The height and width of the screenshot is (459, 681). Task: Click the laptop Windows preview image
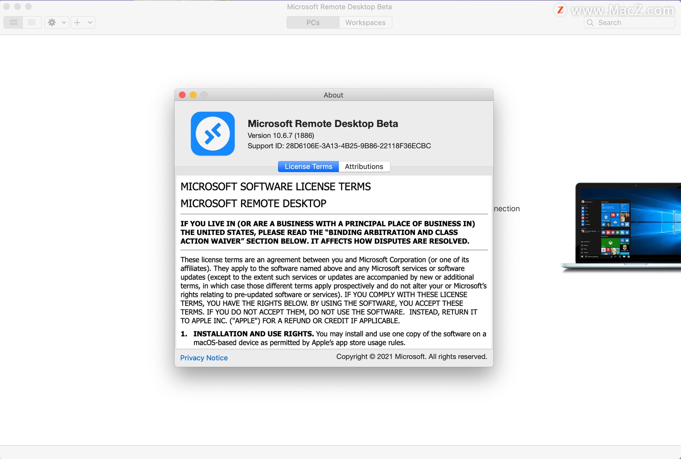click(621, 227)
